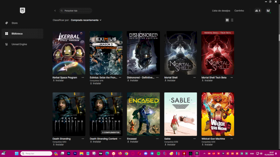
Task: Click install icon under Mortal Shell
Action: tap(166, 81)
